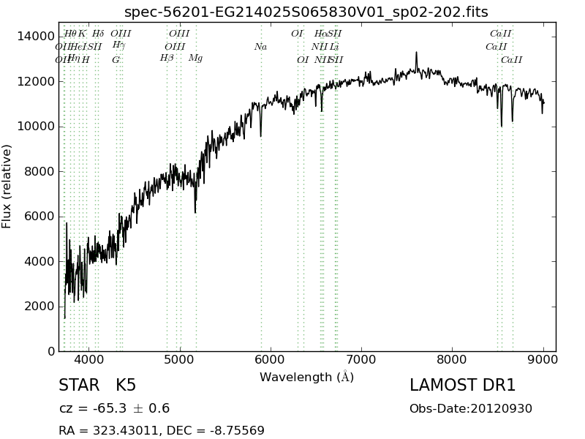This screenshot has width=585, height=439.
Task: Click the 'G' band line label
Action: (116, 60)
